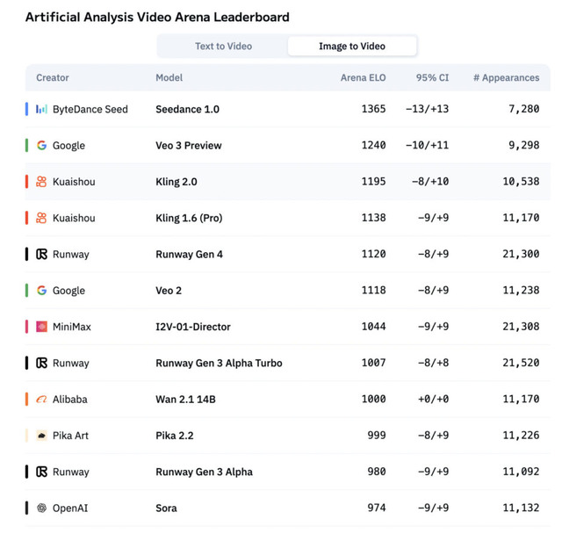The width and height of the screenshot is (562, 541).
Task: Click the Runway logo in the 980 ELO row
Action: 41,472
